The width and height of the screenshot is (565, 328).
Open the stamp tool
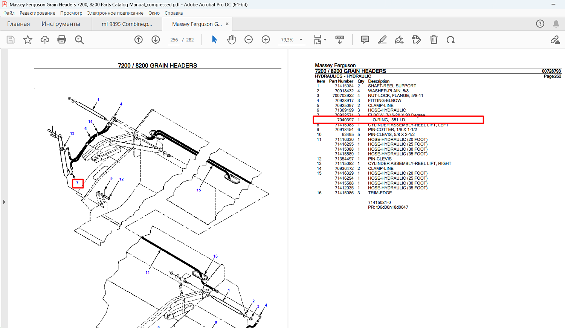pos(416,40)
